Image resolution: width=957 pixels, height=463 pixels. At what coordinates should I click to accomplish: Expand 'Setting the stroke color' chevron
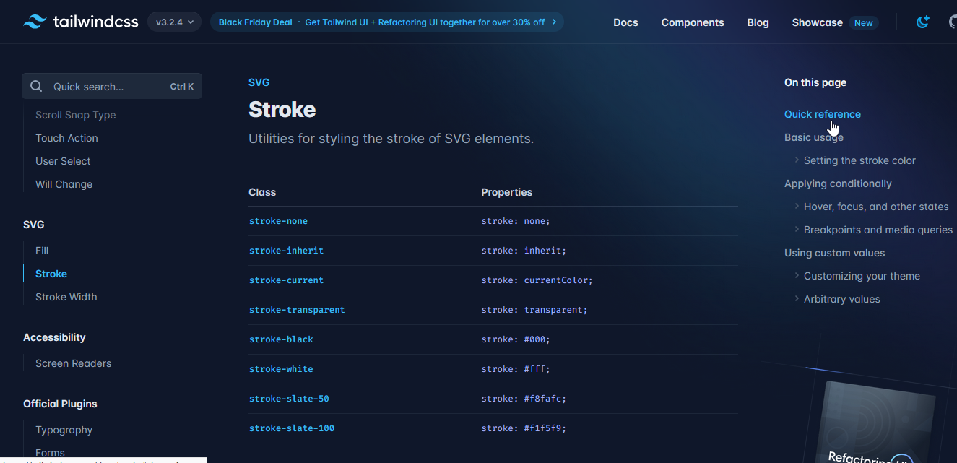797,160
